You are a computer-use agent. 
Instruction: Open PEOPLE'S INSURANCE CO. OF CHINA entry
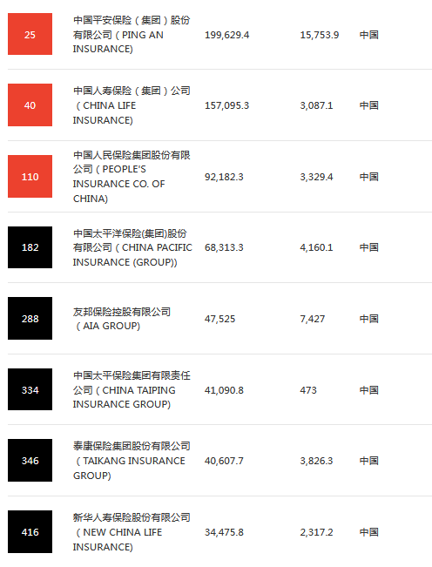point(132,177)
